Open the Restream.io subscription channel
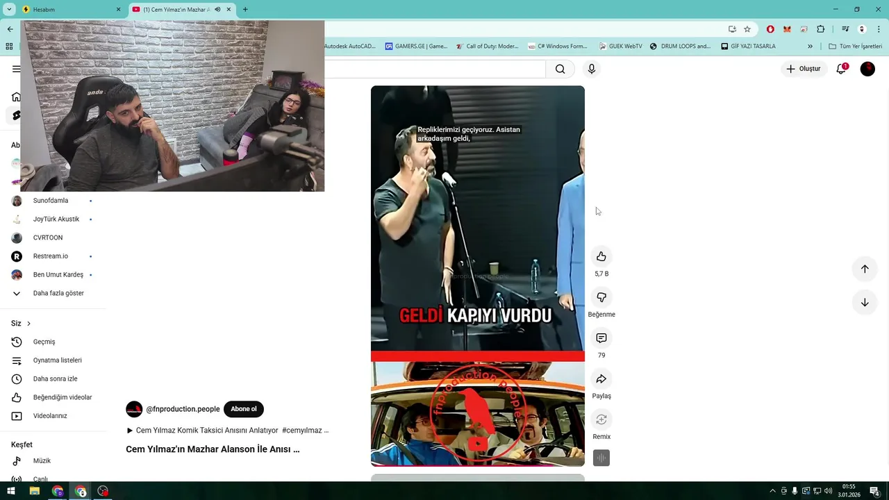The image size is (889, 500). tap(52, 256)
